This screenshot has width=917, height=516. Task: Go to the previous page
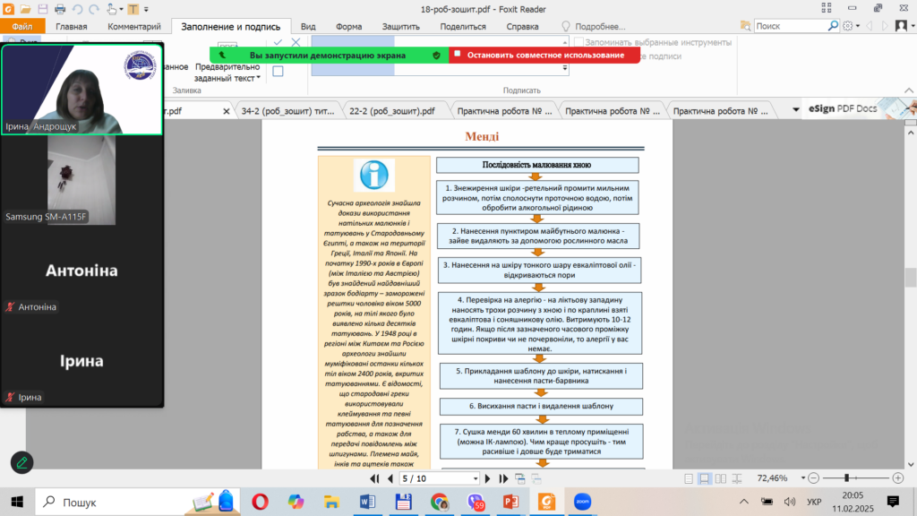pos(390,478)
